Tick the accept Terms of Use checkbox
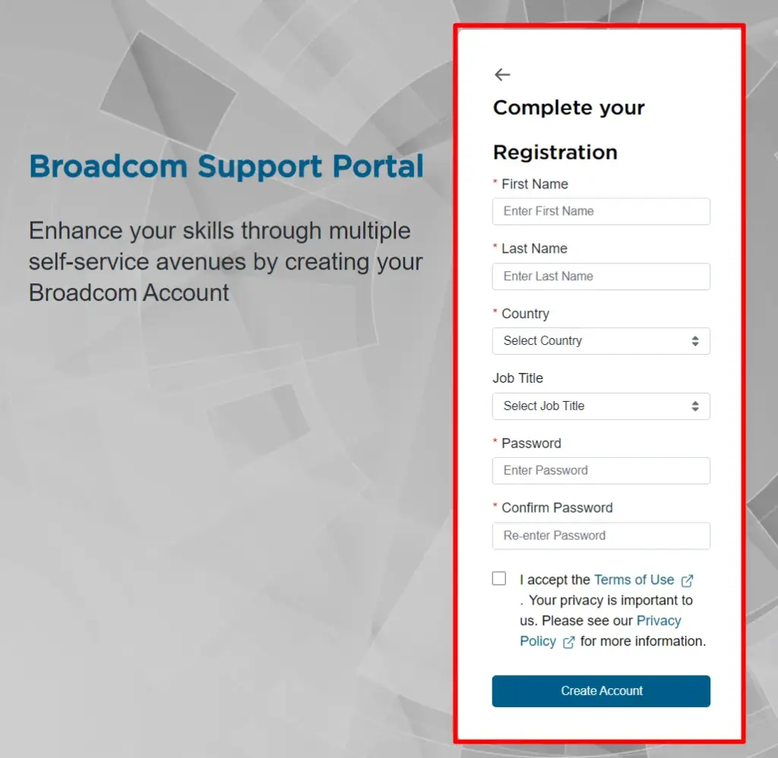 coord(499,579)
